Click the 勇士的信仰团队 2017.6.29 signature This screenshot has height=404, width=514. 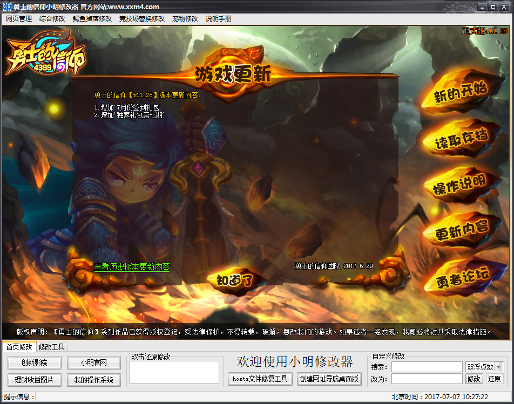(x=334, y=266)
